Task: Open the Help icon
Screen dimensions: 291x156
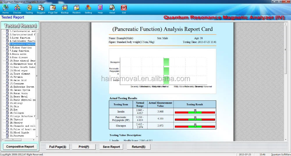Action: point(100,9)
